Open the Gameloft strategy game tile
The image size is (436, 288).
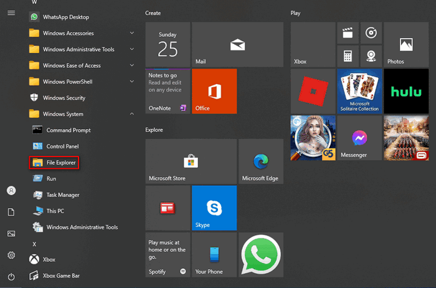(406, 138)
